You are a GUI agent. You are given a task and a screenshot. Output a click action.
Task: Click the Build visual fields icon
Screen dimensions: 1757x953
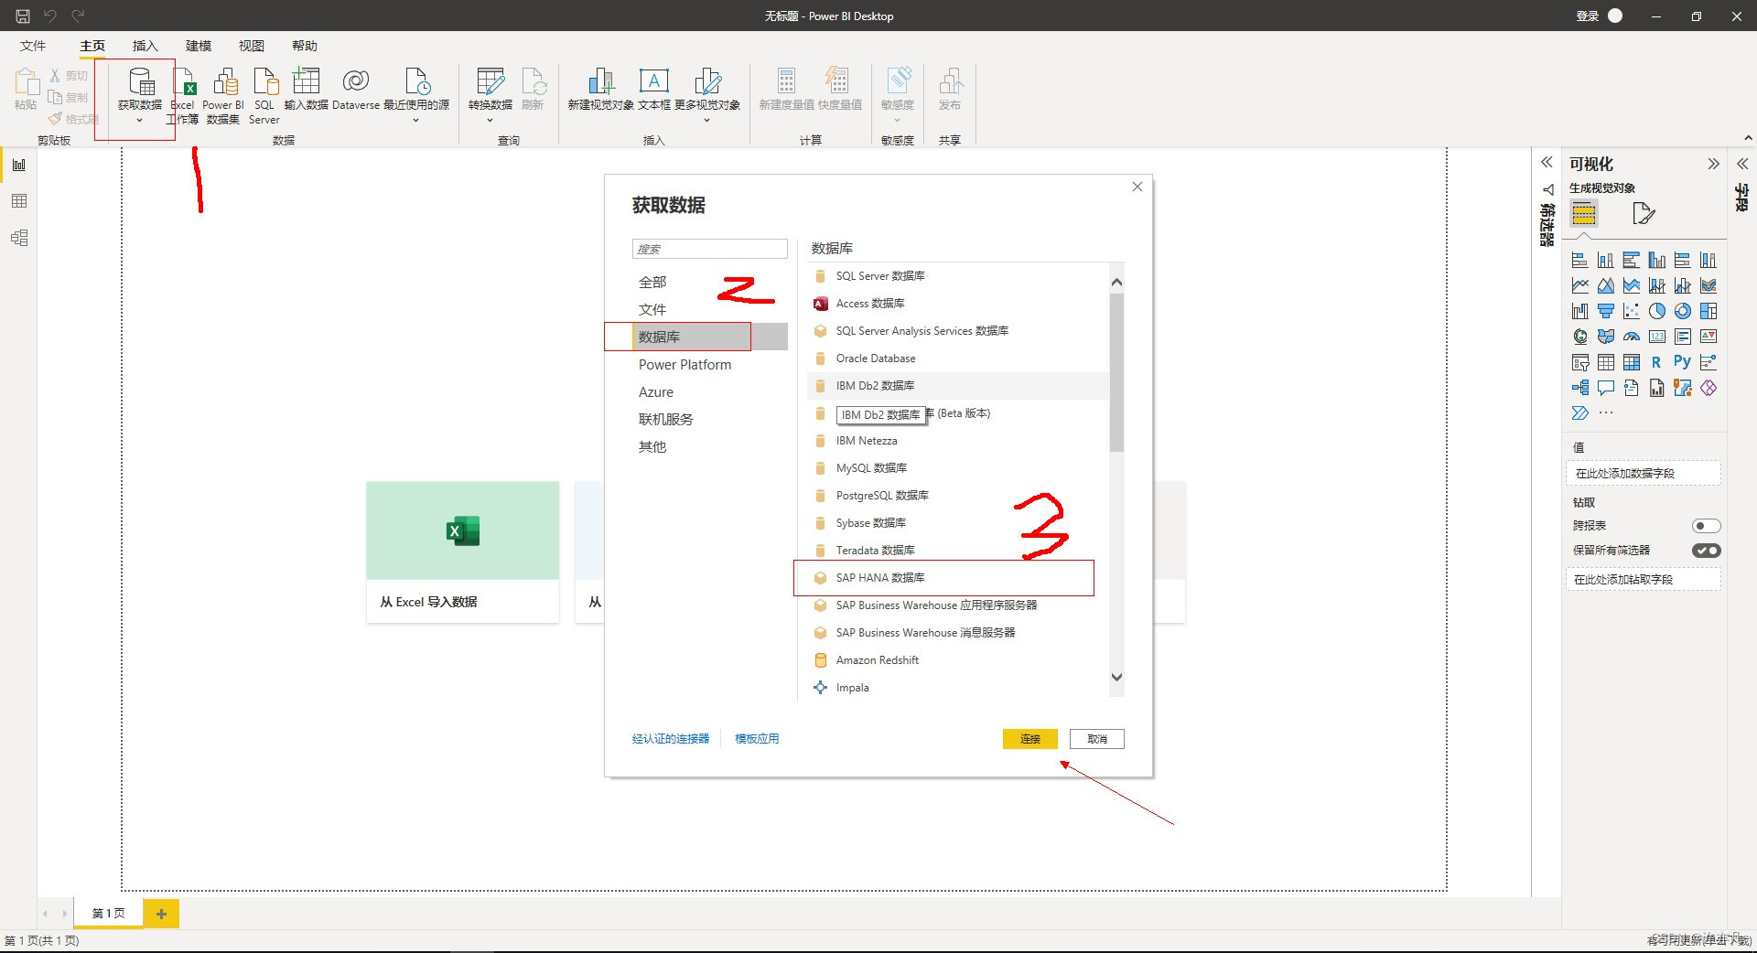(x=1584, y=214)
